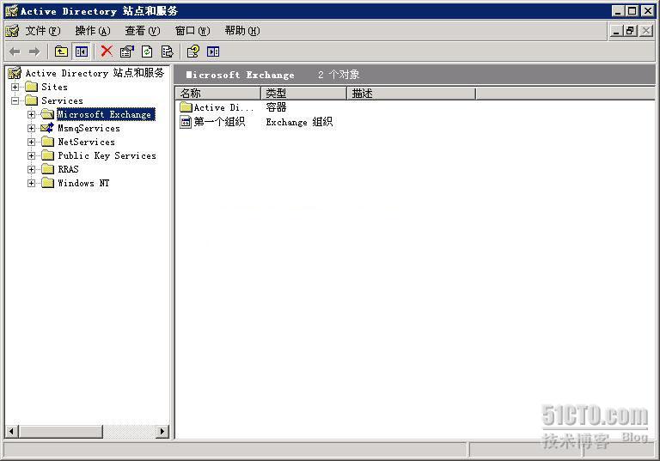
Task: Click the 容器 type cell
Action: [276, 107]
